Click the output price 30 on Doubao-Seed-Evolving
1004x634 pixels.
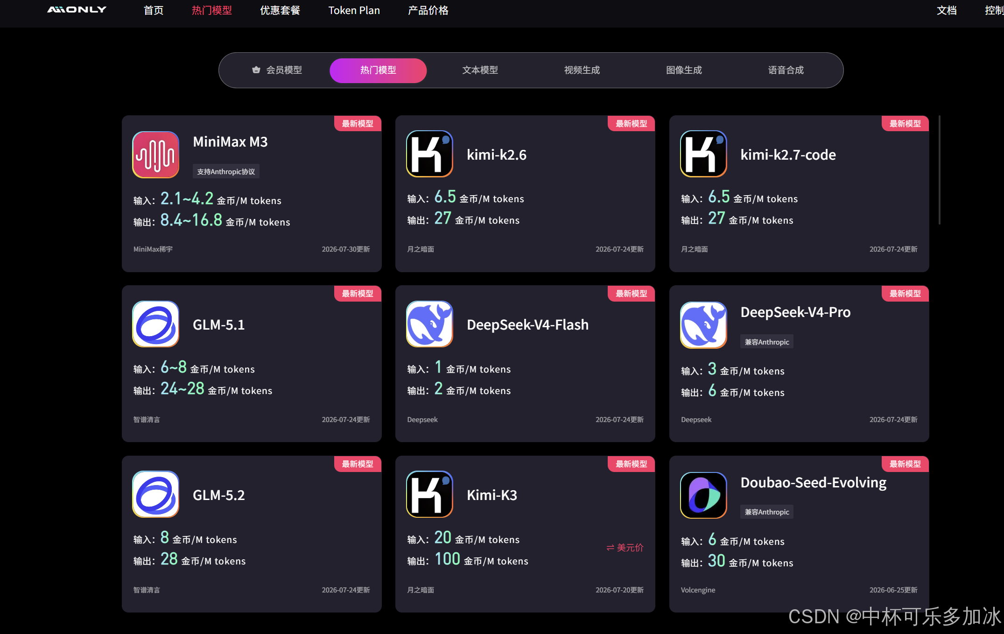click(716, 561)
